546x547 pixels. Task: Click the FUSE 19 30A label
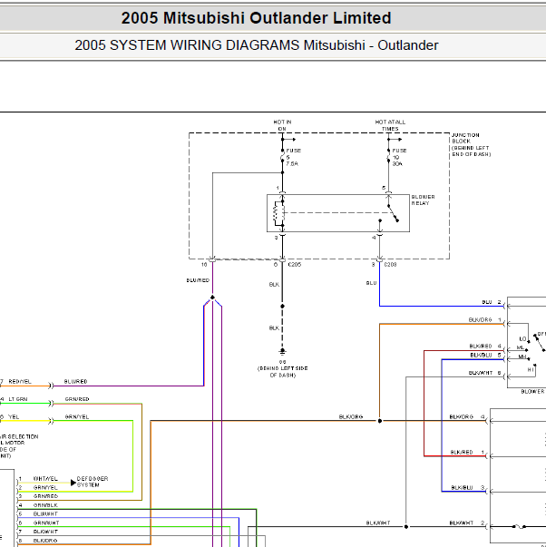click(399, 157)
